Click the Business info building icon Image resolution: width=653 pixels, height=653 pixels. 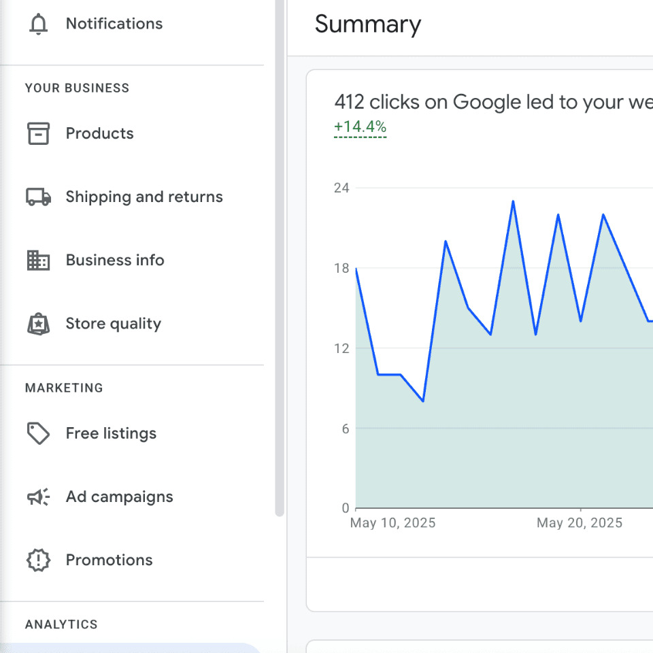coord(39,261)
